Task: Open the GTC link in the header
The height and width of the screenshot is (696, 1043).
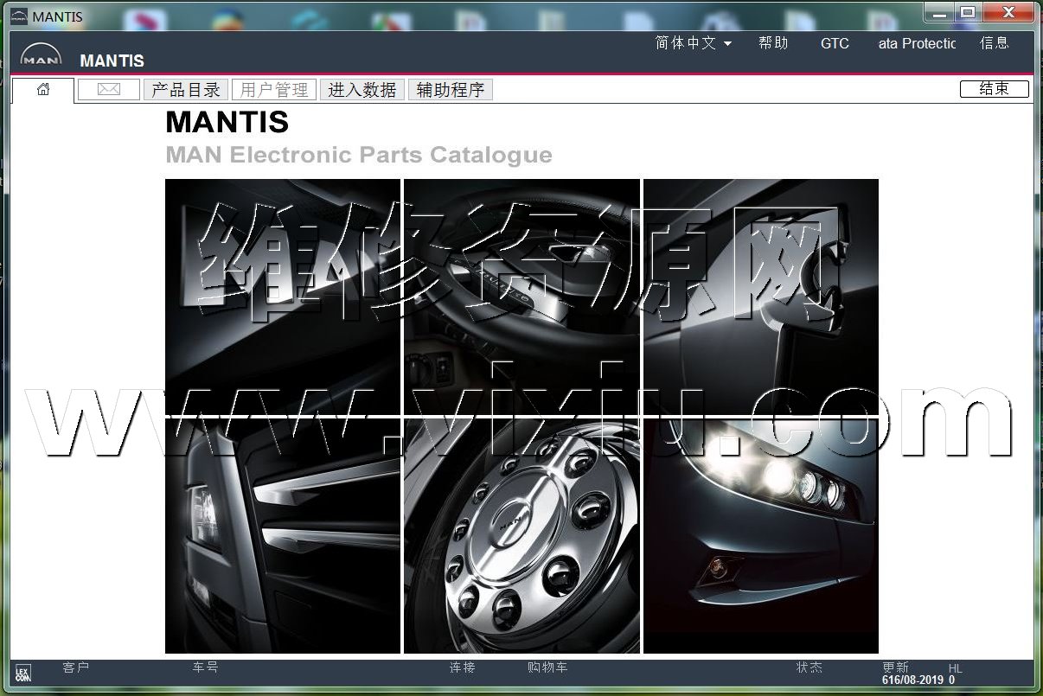Action: click(835, 43)
